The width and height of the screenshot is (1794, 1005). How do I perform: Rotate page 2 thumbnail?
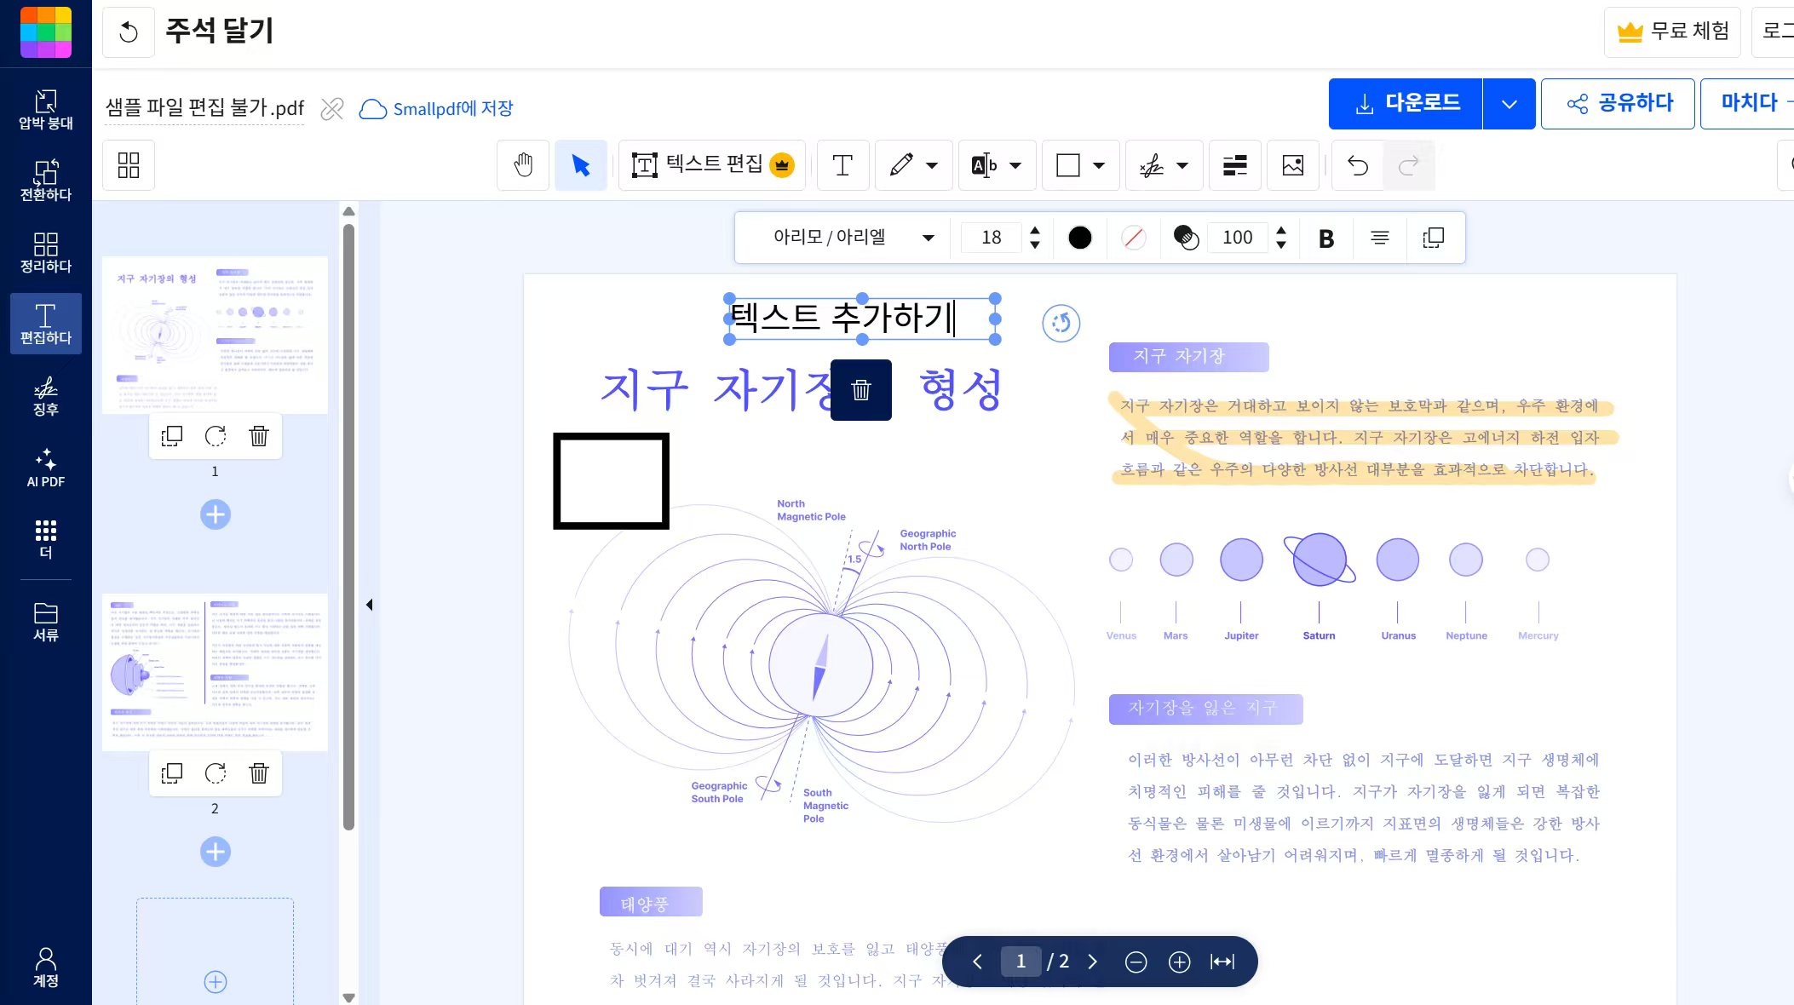coord(216,773)
